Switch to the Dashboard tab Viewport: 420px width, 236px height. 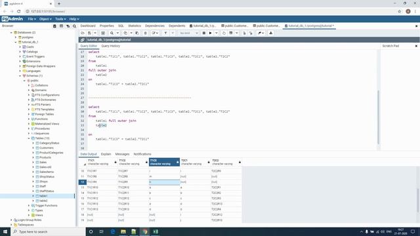(88, 26)
